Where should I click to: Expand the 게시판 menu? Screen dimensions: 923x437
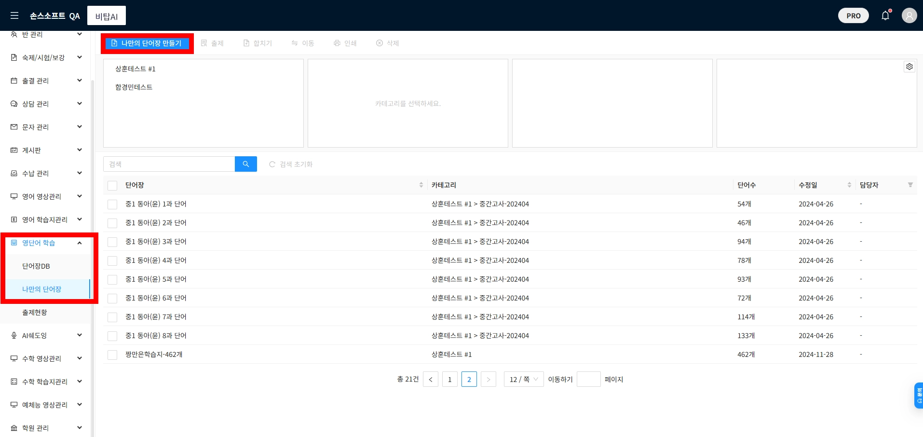point(46,150)
